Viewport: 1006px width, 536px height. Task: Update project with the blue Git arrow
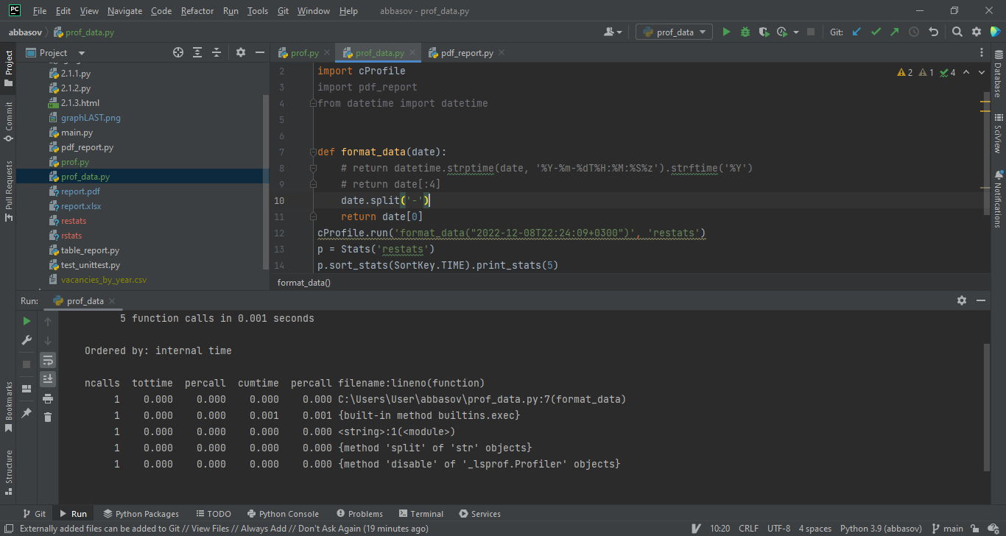[x=857, y=32]
